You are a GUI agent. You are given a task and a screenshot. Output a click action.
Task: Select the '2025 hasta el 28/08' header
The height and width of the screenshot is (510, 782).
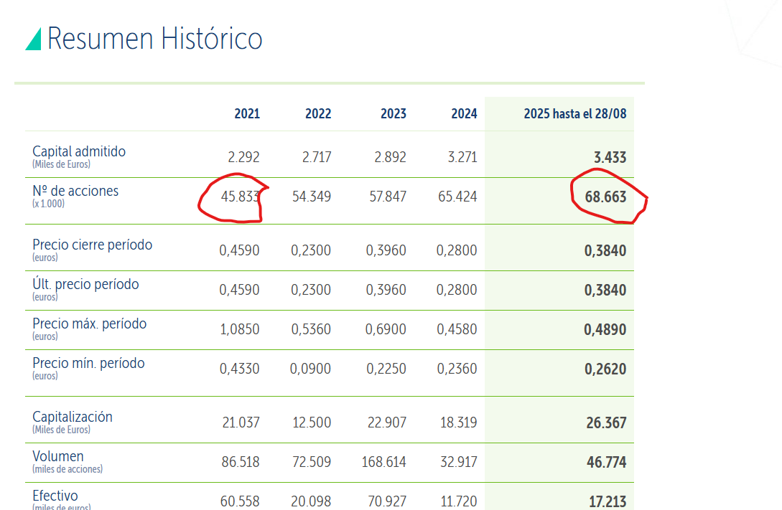[x=575, y=113]
